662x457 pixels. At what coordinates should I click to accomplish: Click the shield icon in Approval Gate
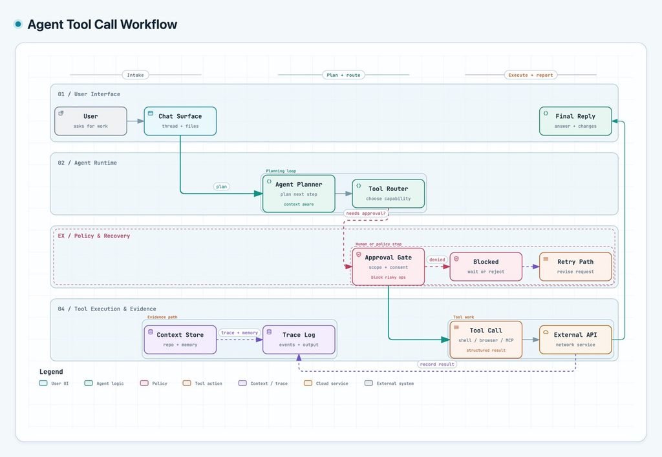pyautogui.click(x=358, y=254)
